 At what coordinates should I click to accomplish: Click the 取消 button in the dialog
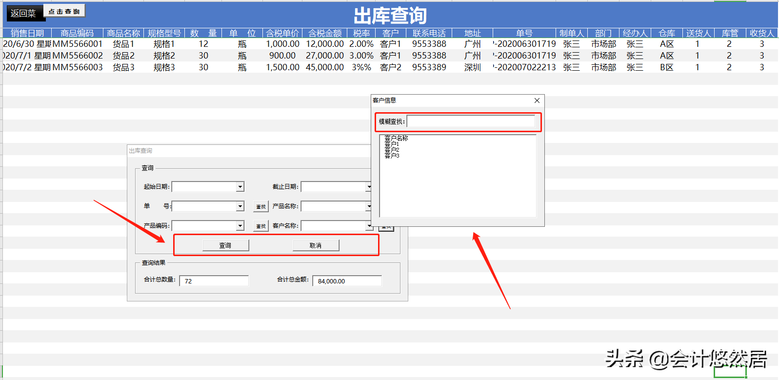tap(316, 245)
